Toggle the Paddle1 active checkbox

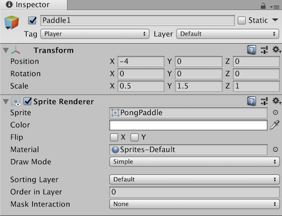[32, 20]
